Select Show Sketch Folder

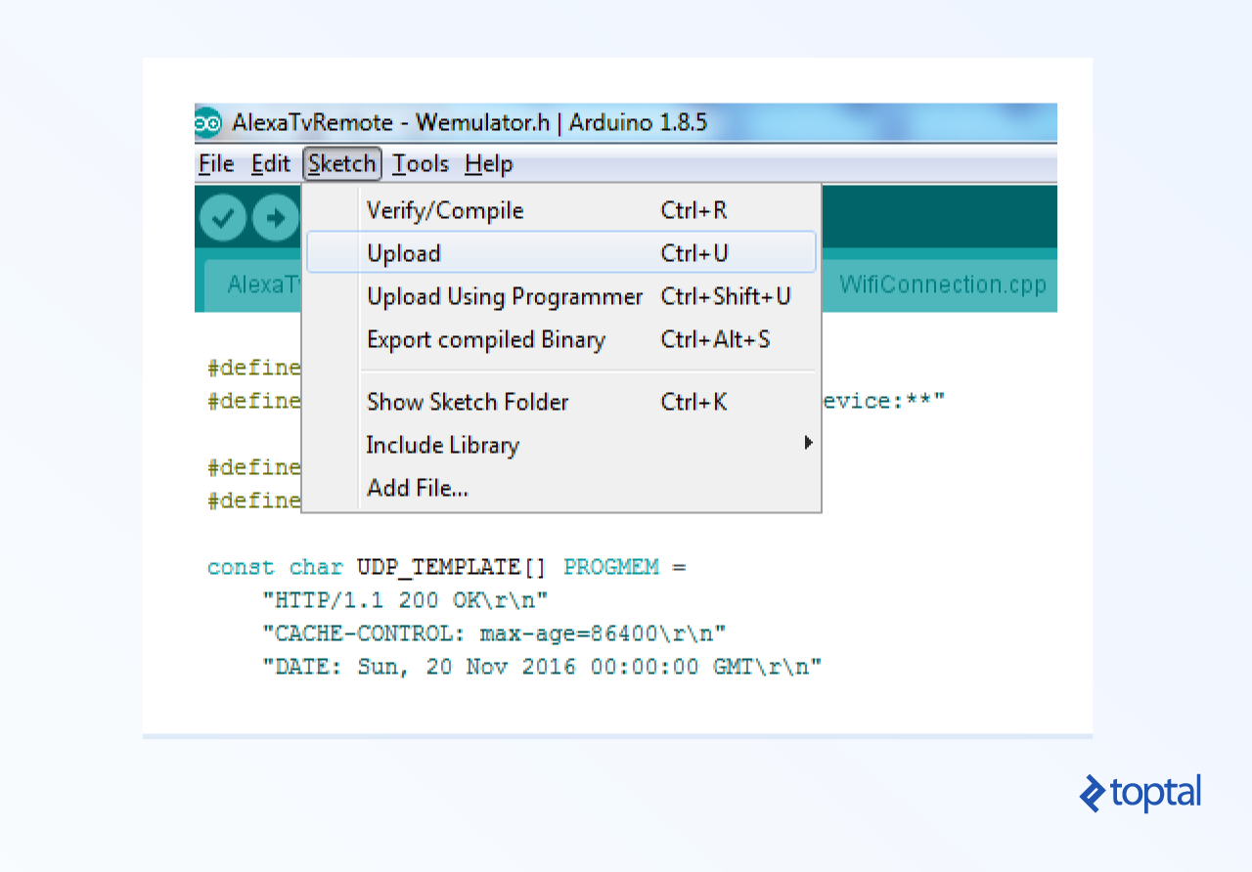(x=468, y=401)
